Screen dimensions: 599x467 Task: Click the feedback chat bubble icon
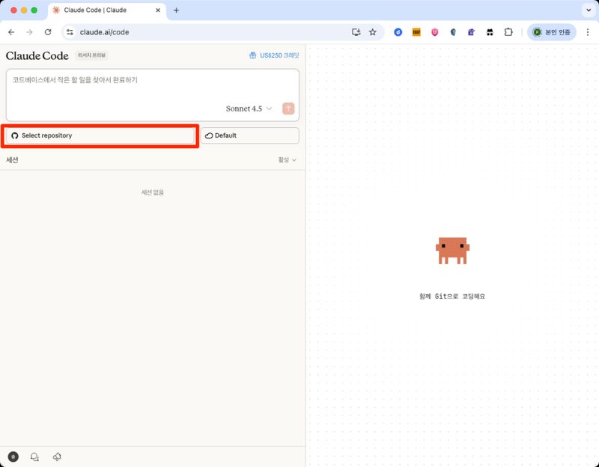(34, 457)
